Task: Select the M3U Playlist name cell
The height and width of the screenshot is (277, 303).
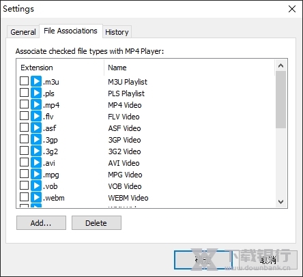Action: tap(128, 82)
